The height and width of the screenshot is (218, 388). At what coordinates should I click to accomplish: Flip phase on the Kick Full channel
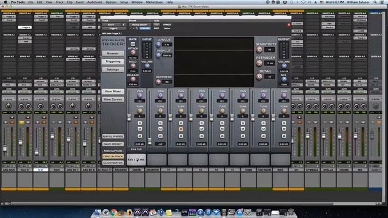pyautogui.click(x=140, y=136)
